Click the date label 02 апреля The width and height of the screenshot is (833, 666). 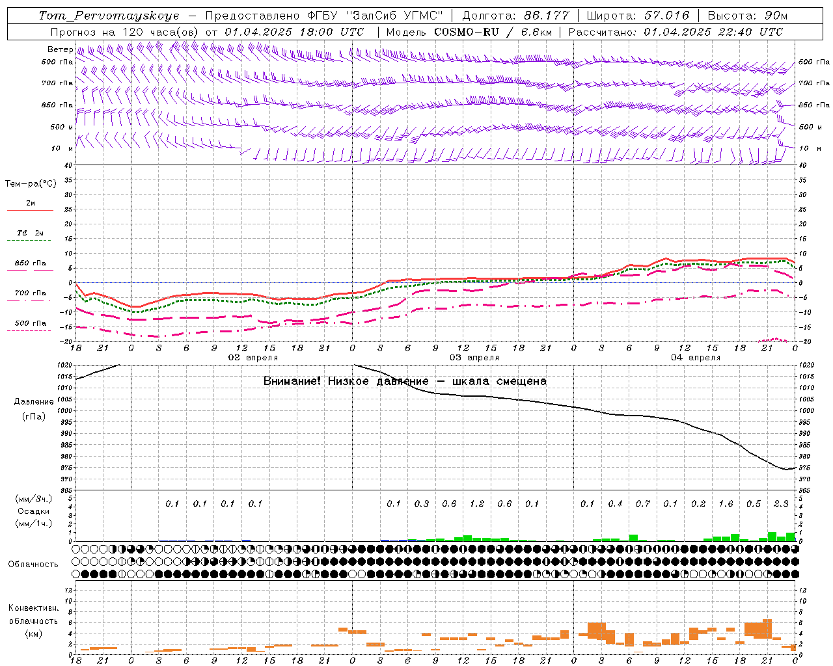tap(253, 358)
